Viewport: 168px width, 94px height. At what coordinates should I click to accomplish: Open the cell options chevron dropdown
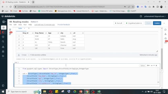(152, 66)
